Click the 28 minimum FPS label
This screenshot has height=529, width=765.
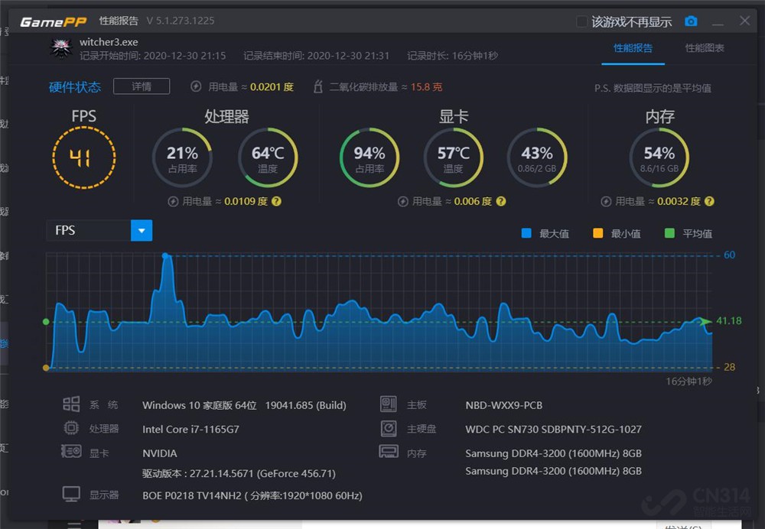pos(729,367)
